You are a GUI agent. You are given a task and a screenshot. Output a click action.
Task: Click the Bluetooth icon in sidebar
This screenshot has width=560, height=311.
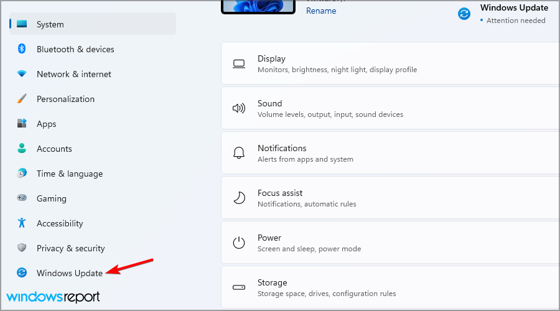[x=22, y=49]
